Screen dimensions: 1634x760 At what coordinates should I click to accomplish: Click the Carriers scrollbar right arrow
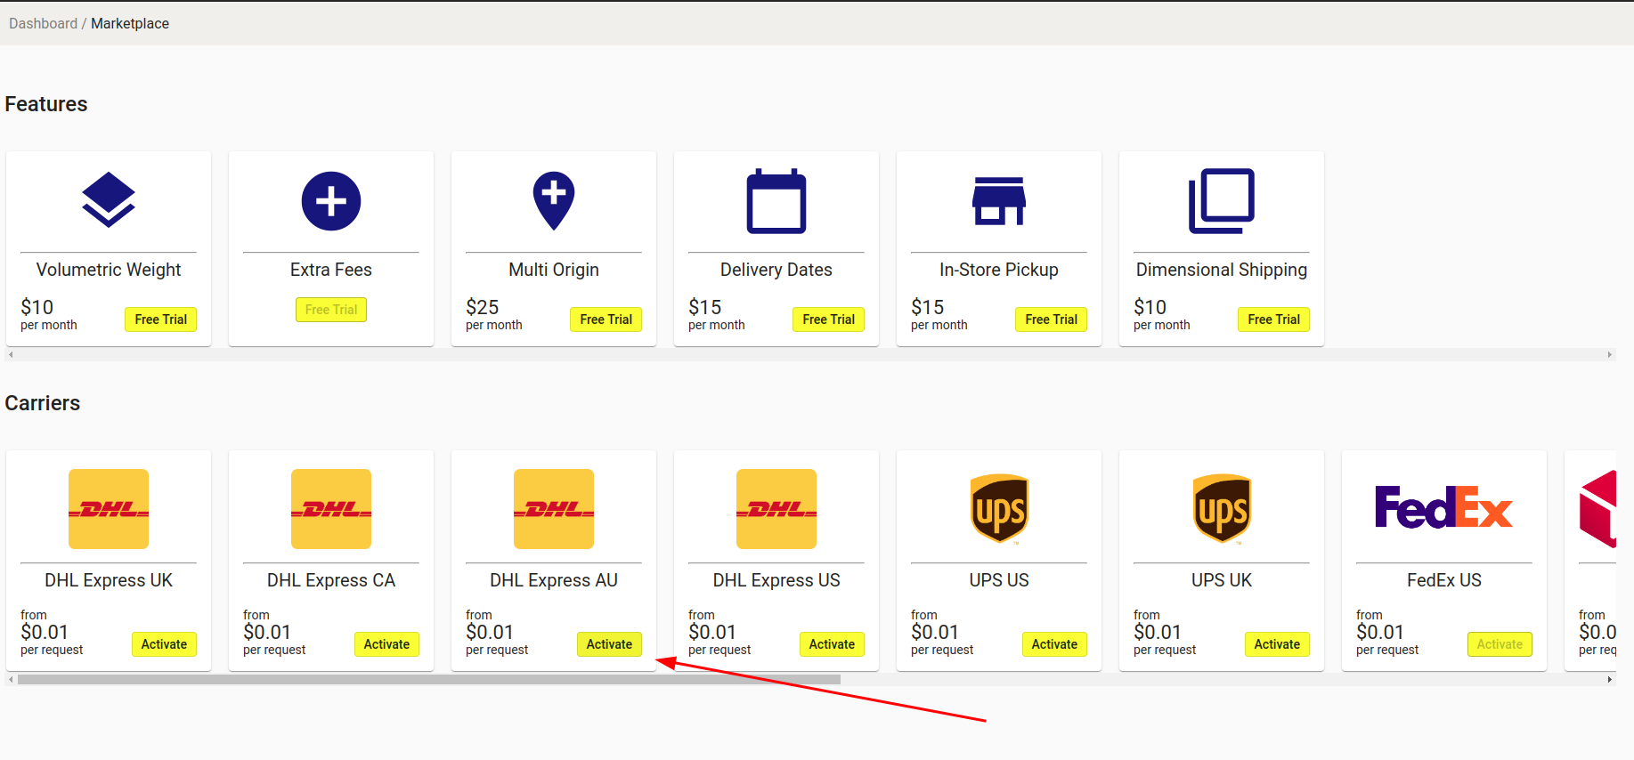point(1610,680)
